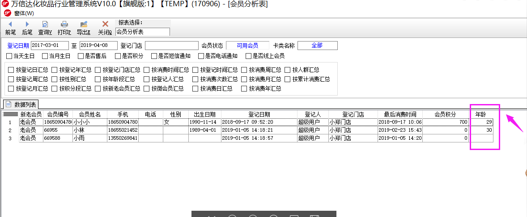Check 按登记门店汇总 option
527x217 pixels.
point(98,70)
